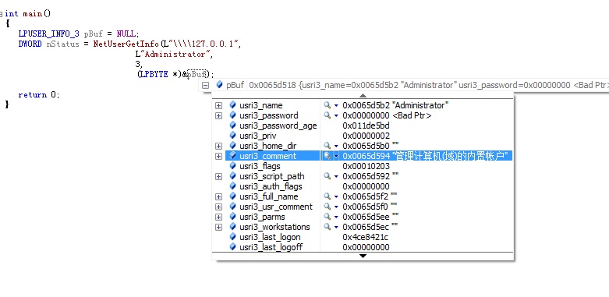Expand the usri3_script_path member
Image resolution: width=609 pixels, height=297 pixels.
[218, 176]
